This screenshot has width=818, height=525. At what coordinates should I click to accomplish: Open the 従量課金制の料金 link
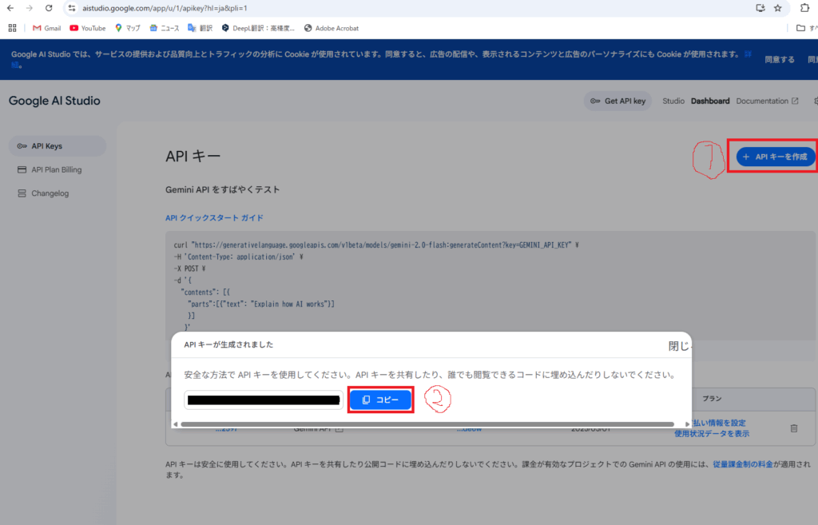tap(743, 464)
